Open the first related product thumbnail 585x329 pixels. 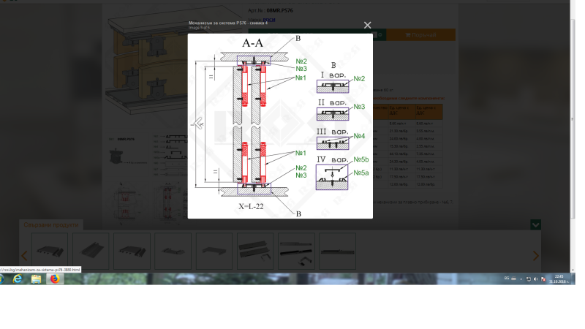[x=50, y=251]
